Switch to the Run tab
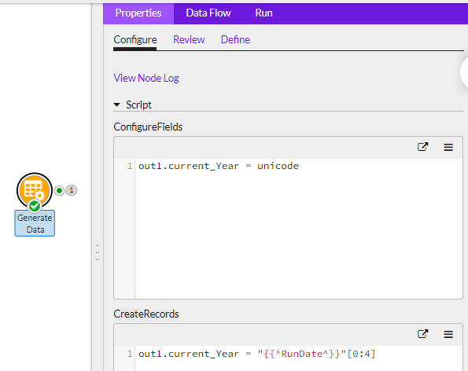The image size is (468, 371). 263,13
